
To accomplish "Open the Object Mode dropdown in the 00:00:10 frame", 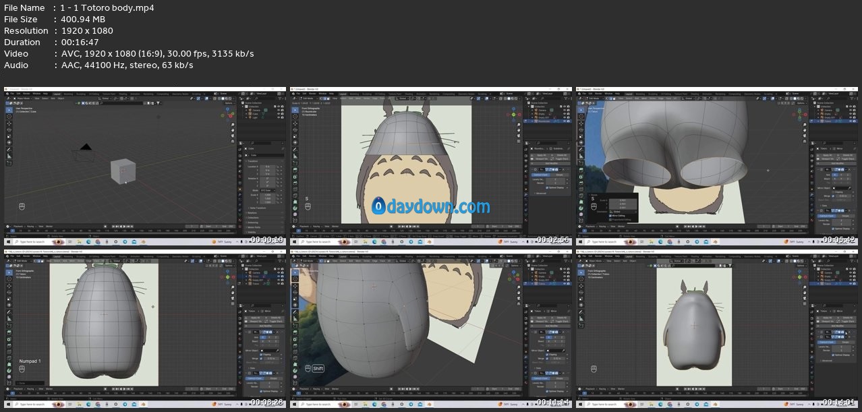I will click(x=23, y=98).
